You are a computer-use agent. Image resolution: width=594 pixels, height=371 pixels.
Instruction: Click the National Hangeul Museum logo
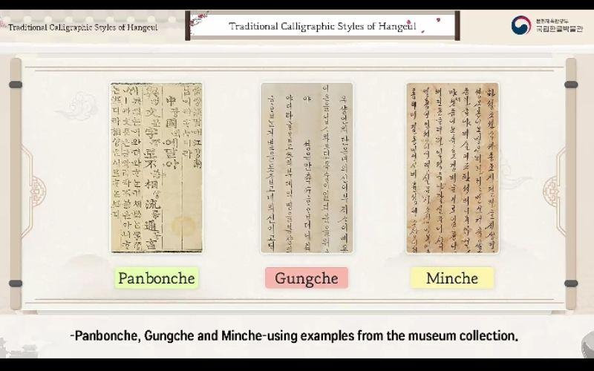546,25
